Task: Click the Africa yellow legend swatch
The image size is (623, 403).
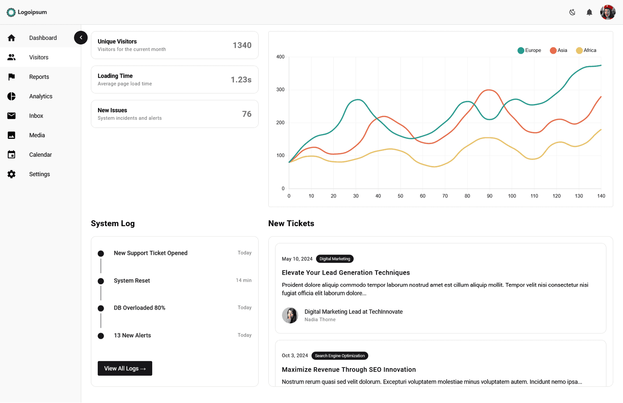Action: 579,50
